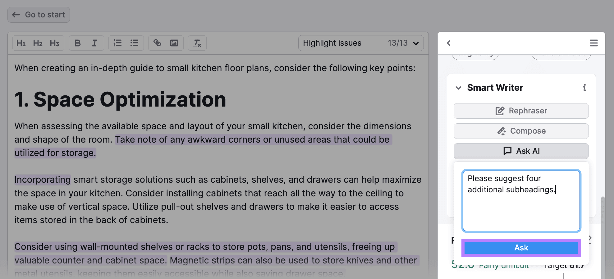Collapse the Smart Writer section
This screenshot has width=614, height=279.
click(x=458, y=88)
